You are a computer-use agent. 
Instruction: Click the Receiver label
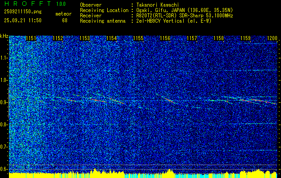pyautogui.click(x=91, y=16)
